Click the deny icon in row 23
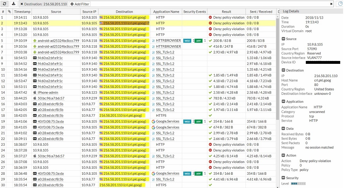This screenshot has width=344, height=188. click(210, 144)
